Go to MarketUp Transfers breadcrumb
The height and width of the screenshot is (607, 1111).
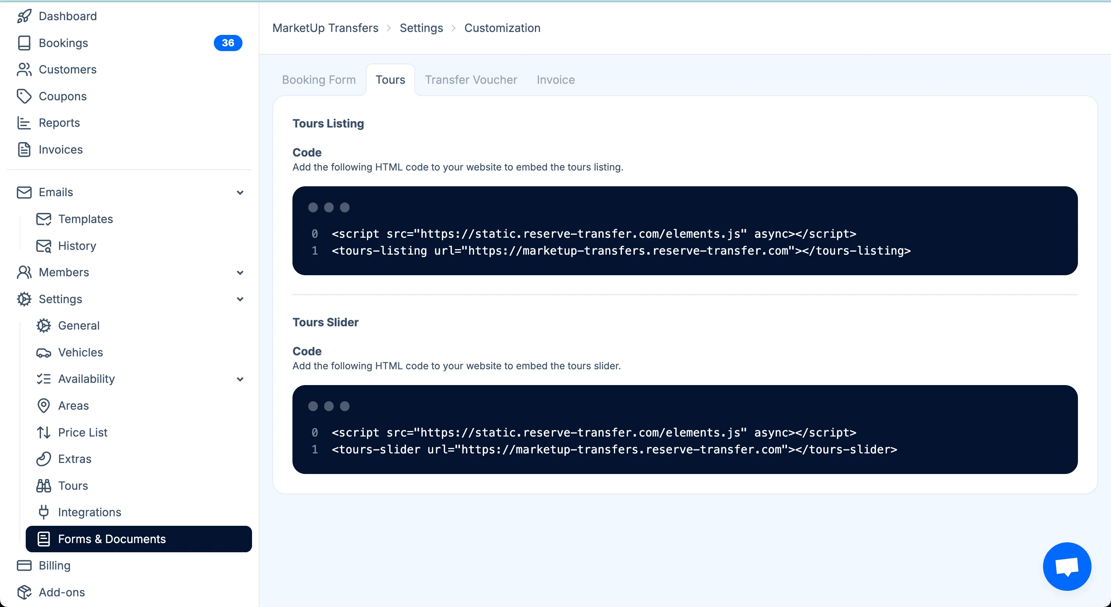tap(325, 28)
